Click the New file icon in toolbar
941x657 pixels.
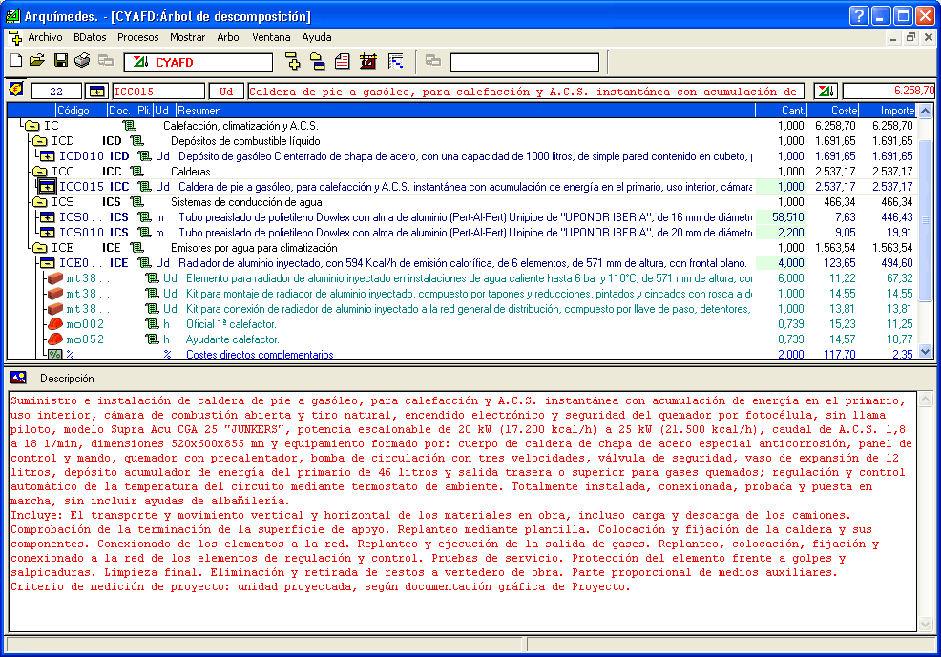tap(16, 60)
